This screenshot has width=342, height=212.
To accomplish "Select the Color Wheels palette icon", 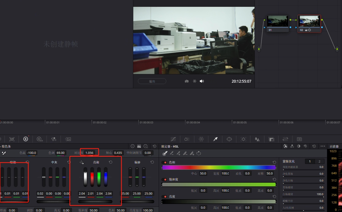I will [26, 139].
